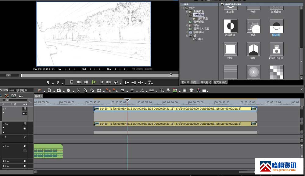Click the scissors Cut icon in timeline toolbar
Screen dimensions: 305x176
(78, 90)
